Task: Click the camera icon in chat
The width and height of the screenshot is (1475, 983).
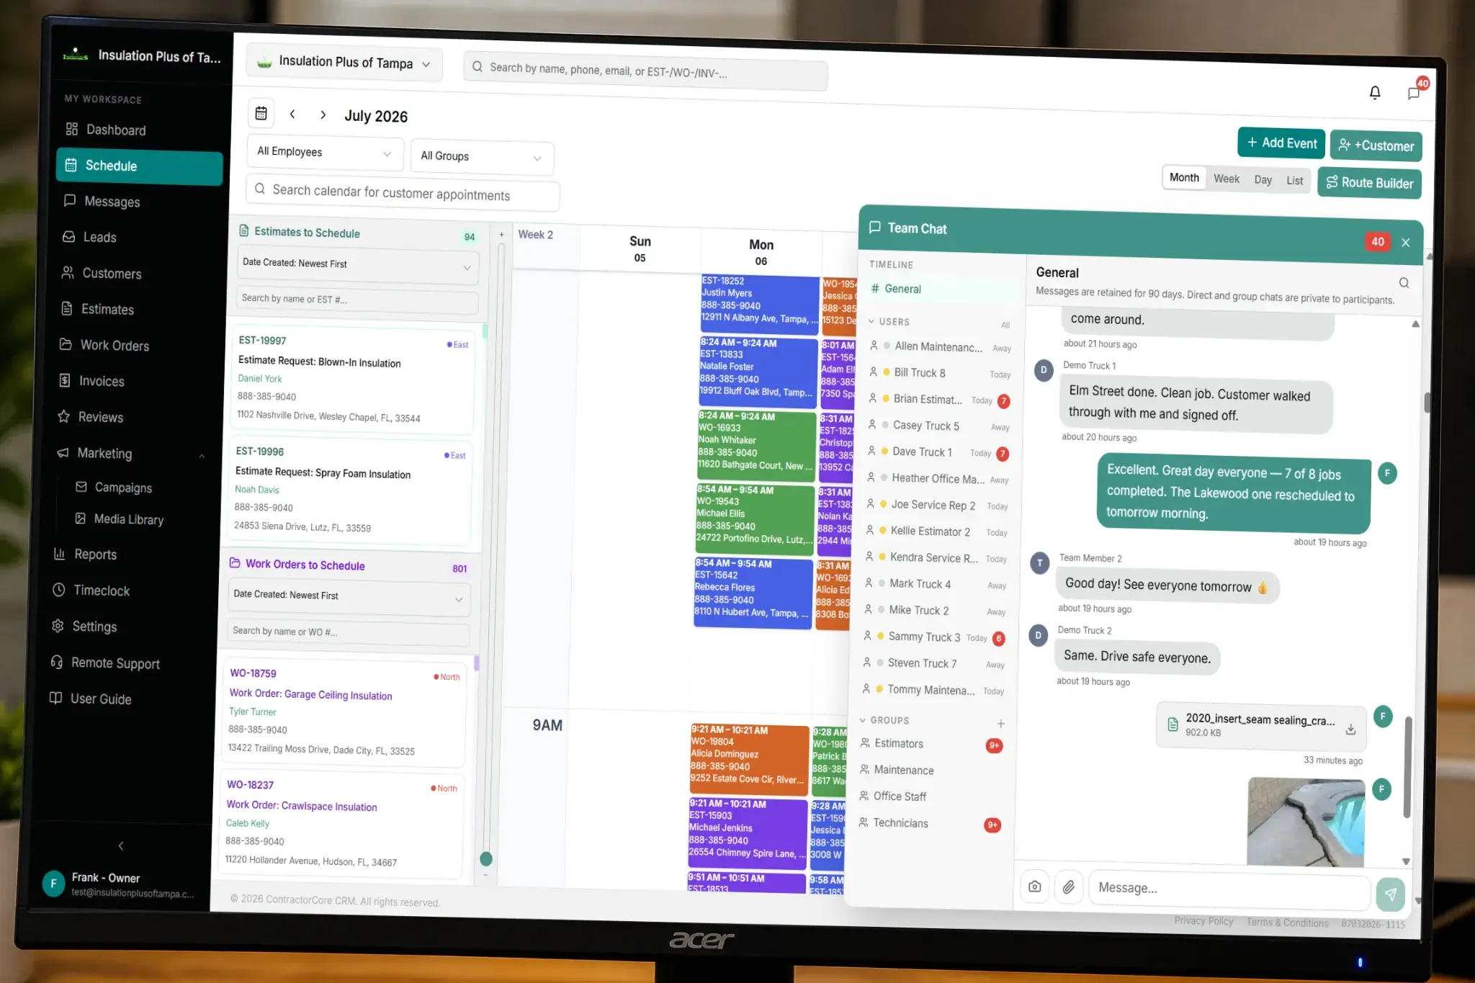Action: [1034, 887]
